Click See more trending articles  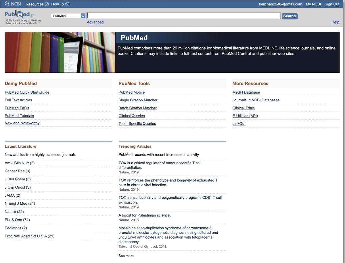coord(126,256)
